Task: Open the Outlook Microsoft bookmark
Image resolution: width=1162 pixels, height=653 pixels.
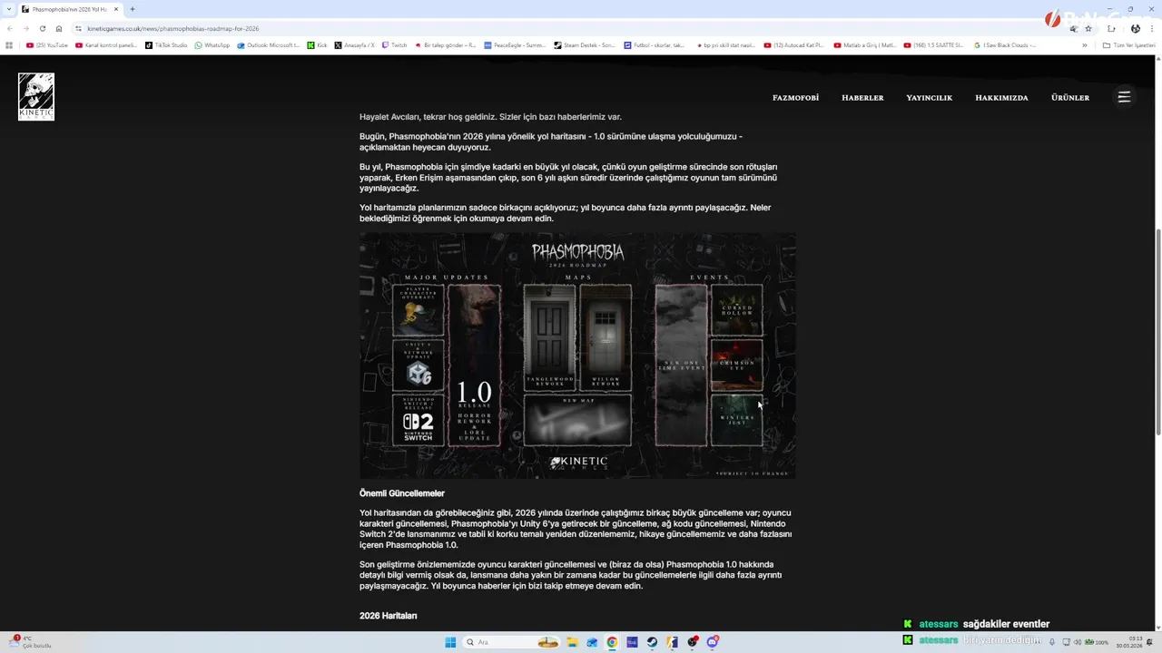Action: 269,45
